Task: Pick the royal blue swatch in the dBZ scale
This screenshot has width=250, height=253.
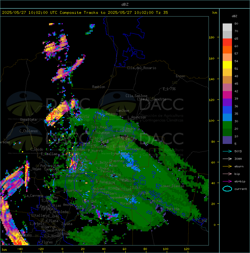Action: point(227,110)
